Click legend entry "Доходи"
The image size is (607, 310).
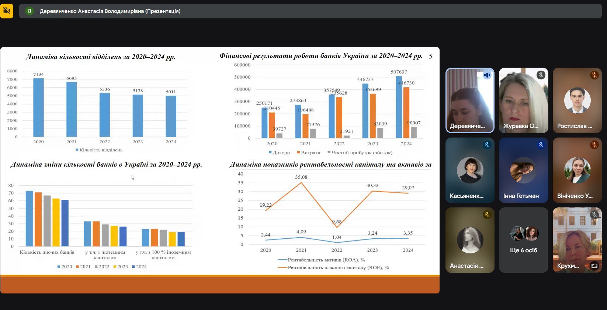click(x=279, y=152)
